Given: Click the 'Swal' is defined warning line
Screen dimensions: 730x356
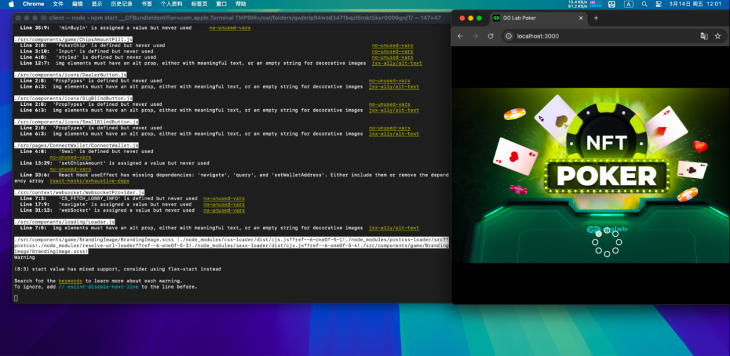Looking at the screenshot, I should pyautogui.click(x=87, y=151).
